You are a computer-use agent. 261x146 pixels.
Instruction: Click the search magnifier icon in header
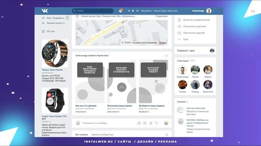[x=74, y=11]
